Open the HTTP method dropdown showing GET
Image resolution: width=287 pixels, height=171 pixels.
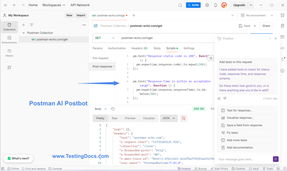point(104,37)
